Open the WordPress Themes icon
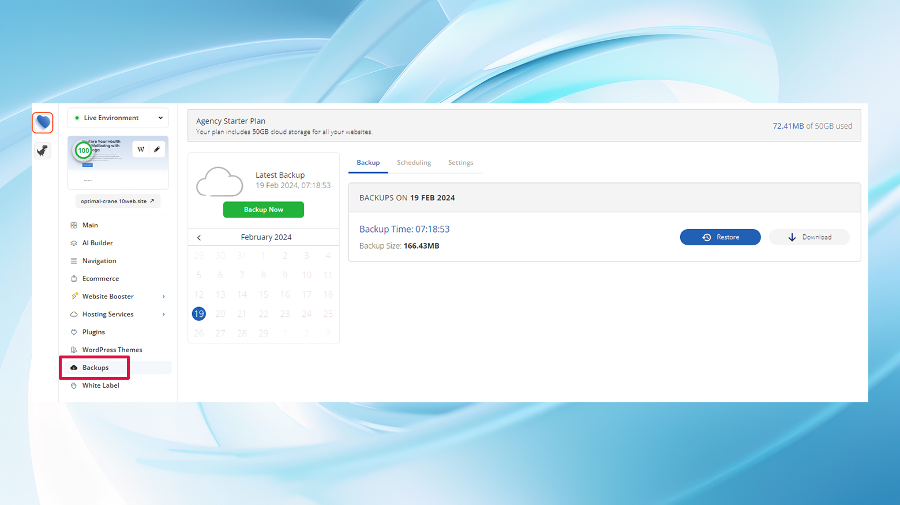 click(x=74, y=349)
